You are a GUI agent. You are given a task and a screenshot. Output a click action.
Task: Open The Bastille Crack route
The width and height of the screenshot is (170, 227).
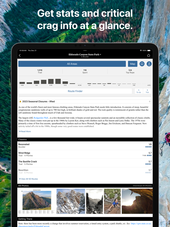tap(85, 163)
